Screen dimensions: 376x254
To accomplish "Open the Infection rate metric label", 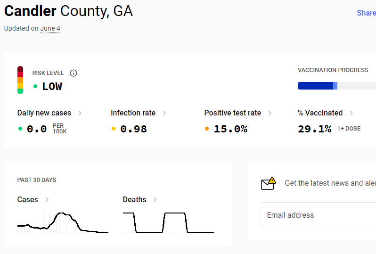I will pyautogui.click(x=133, y=113).
